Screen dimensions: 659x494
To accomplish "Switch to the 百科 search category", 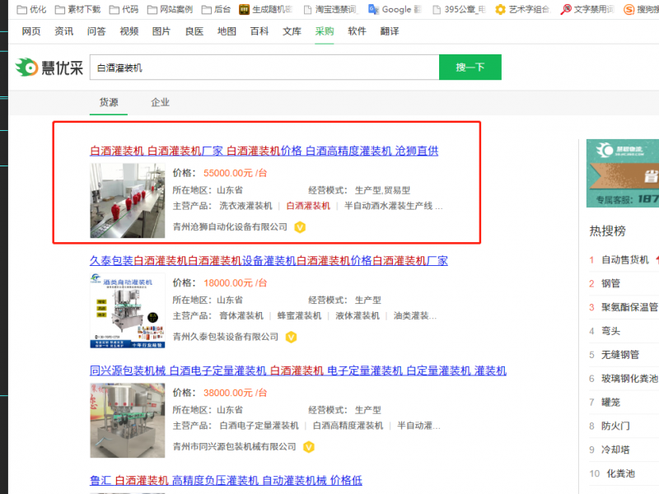I will pos(259,31).
